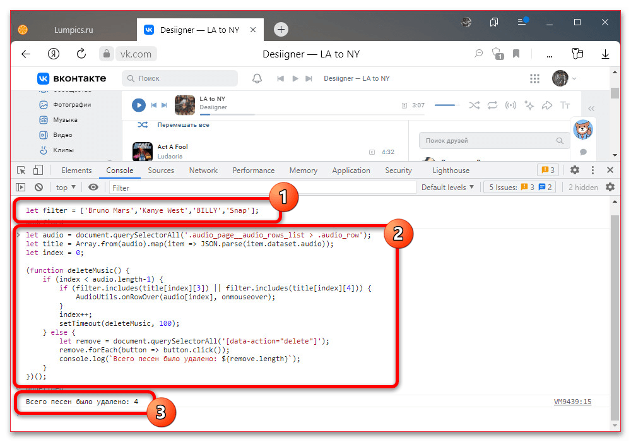Image resolution: width=631 pixels, height=442 pixels.
Task: Collapse the right panel with double chevron
Action: (591, 108)
